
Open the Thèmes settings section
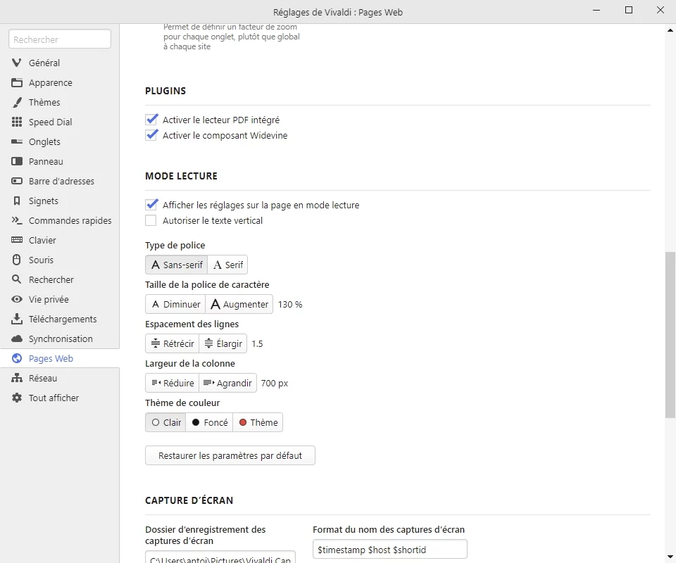tap(59, 103)
